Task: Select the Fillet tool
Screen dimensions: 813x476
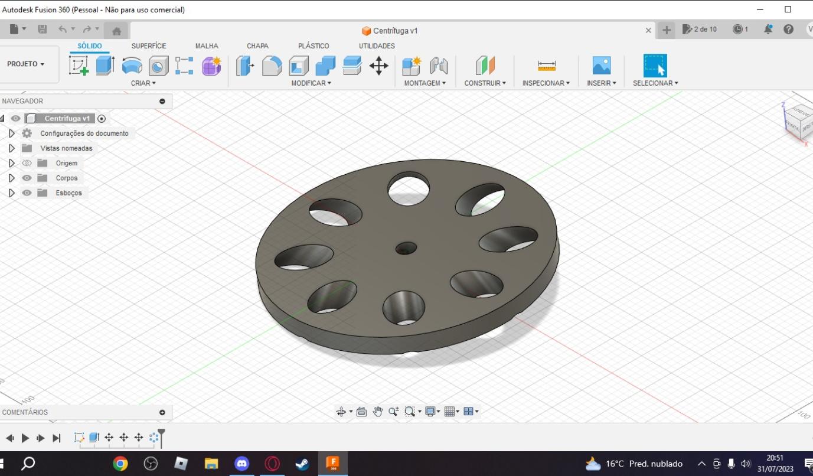Action: point(272,66)
